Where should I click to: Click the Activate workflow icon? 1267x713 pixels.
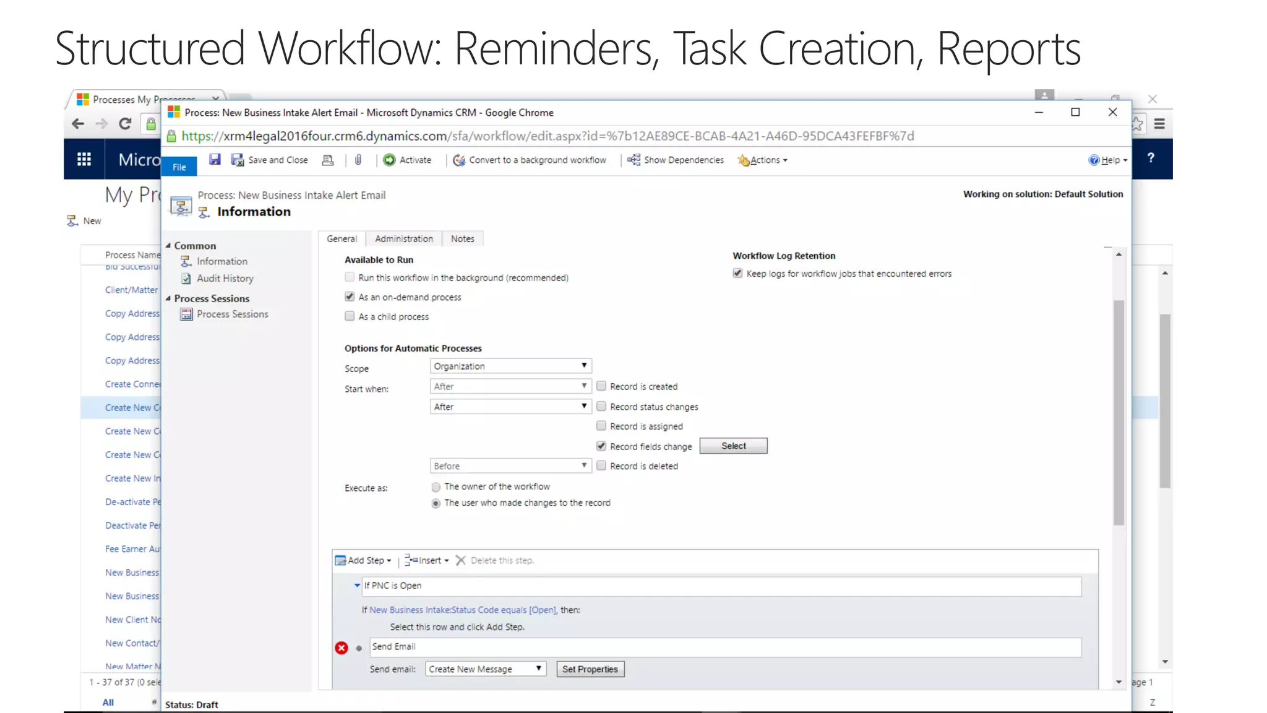389,160
